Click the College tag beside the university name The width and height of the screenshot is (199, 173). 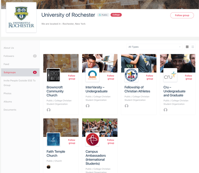pyautogui.click(x=116, y=15)
